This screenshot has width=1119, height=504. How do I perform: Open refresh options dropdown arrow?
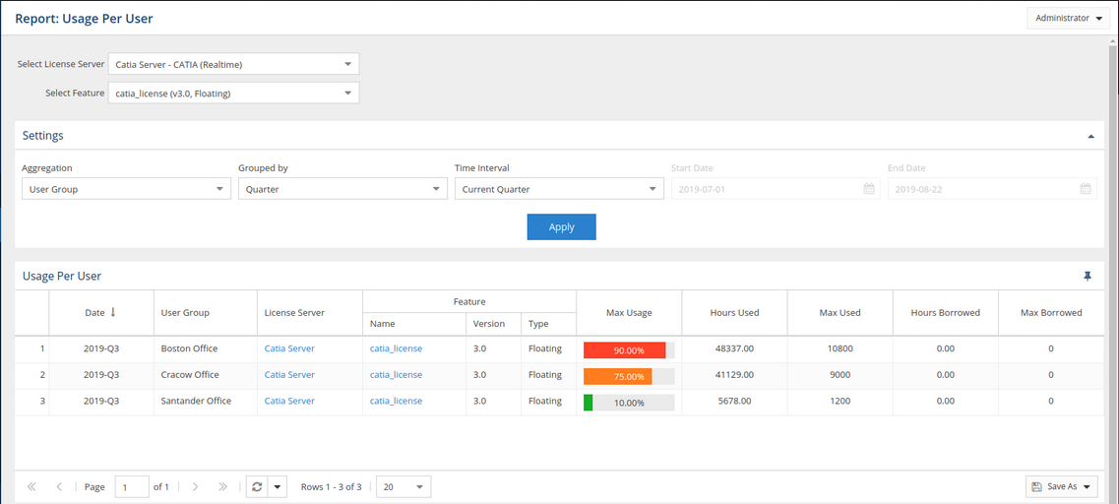point(278,487)
